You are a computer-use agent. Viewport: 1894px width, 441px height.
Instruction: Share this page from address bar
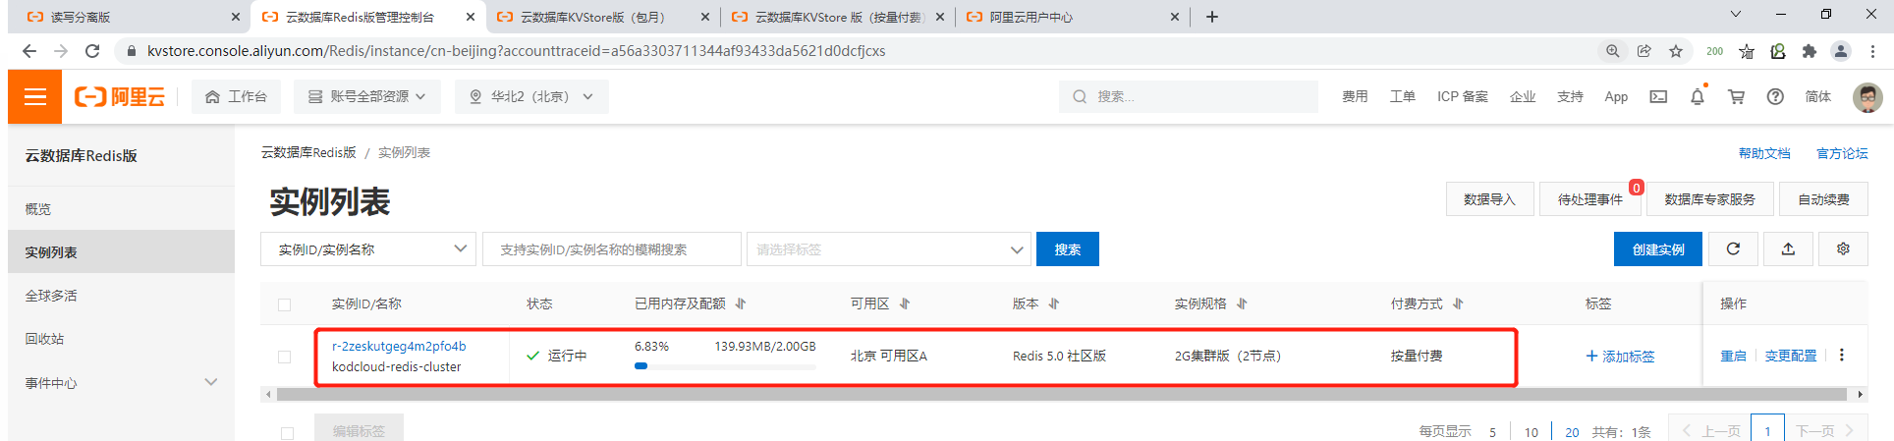[x=1644, y=51]
